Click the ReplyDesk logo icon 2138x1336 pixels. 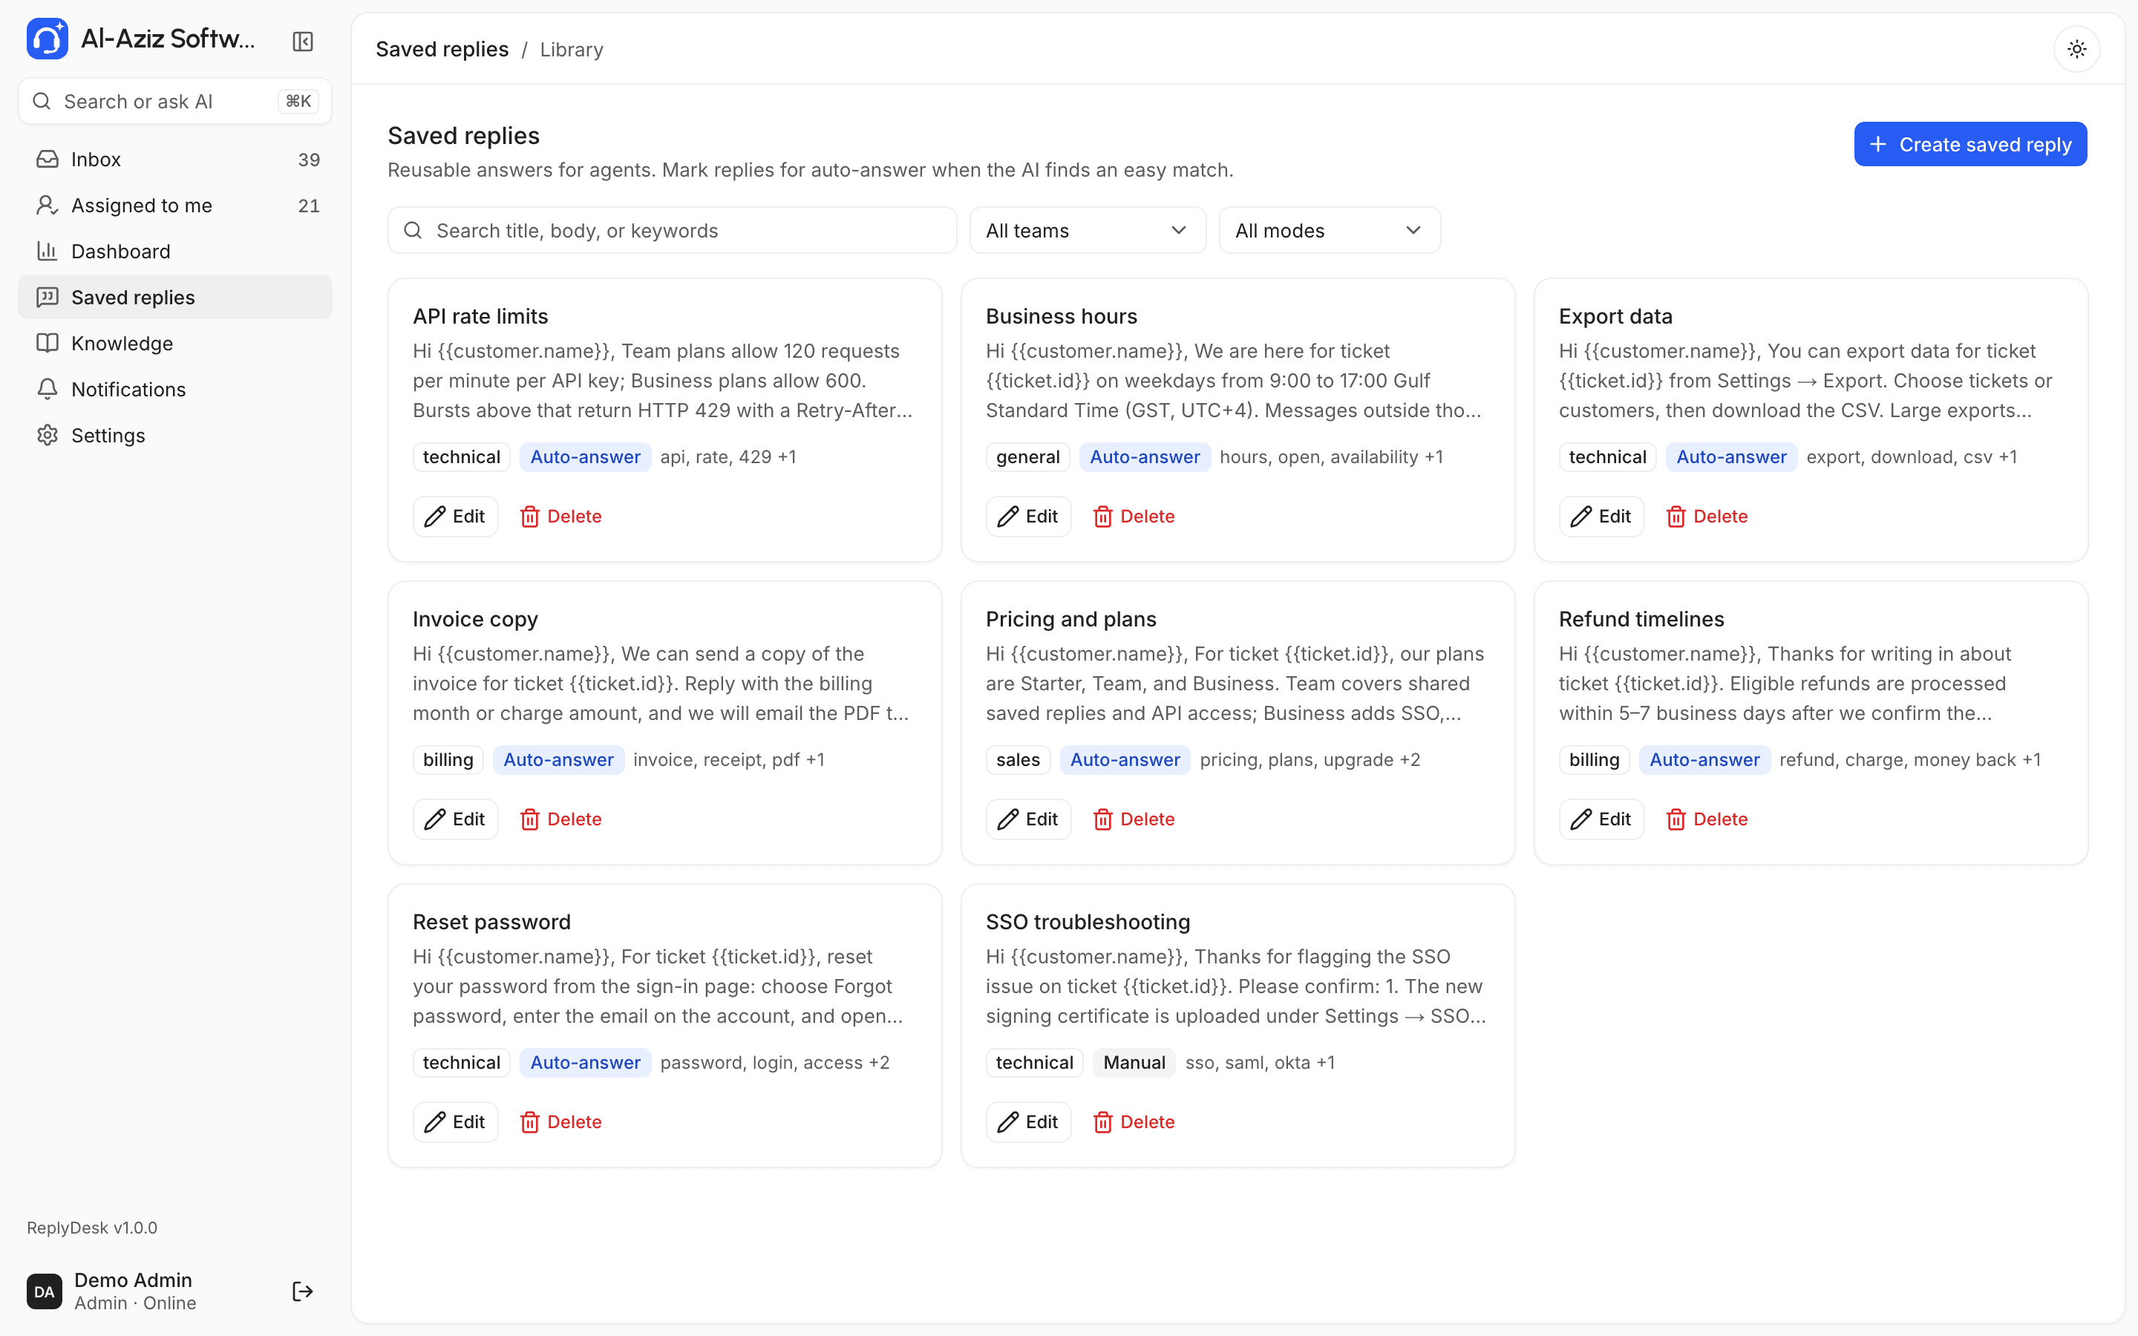(47, 39)
